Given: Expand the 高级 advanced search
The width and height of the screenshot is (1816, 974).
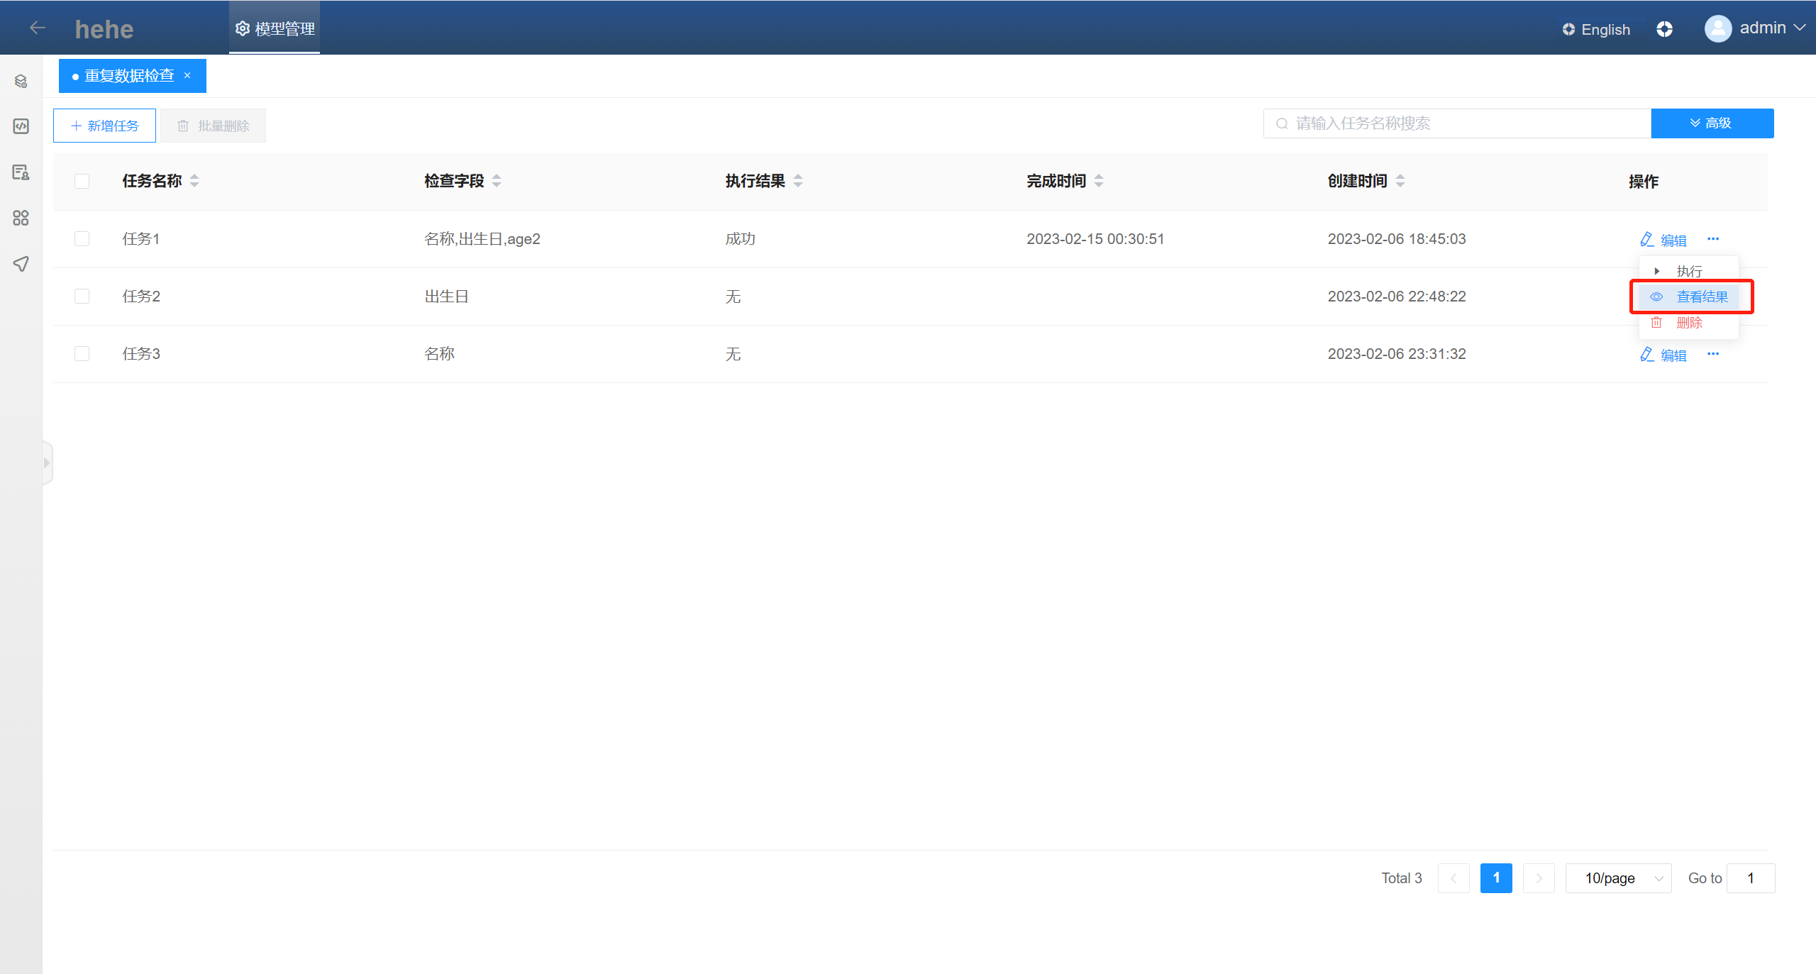Looking at the screenshot, I should 1712,123.
